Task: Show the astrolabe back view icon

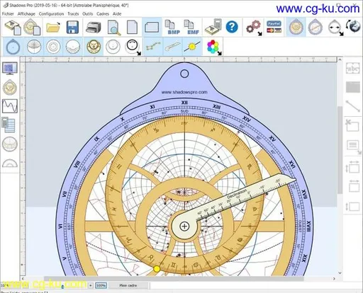Action: pos(315,27)
